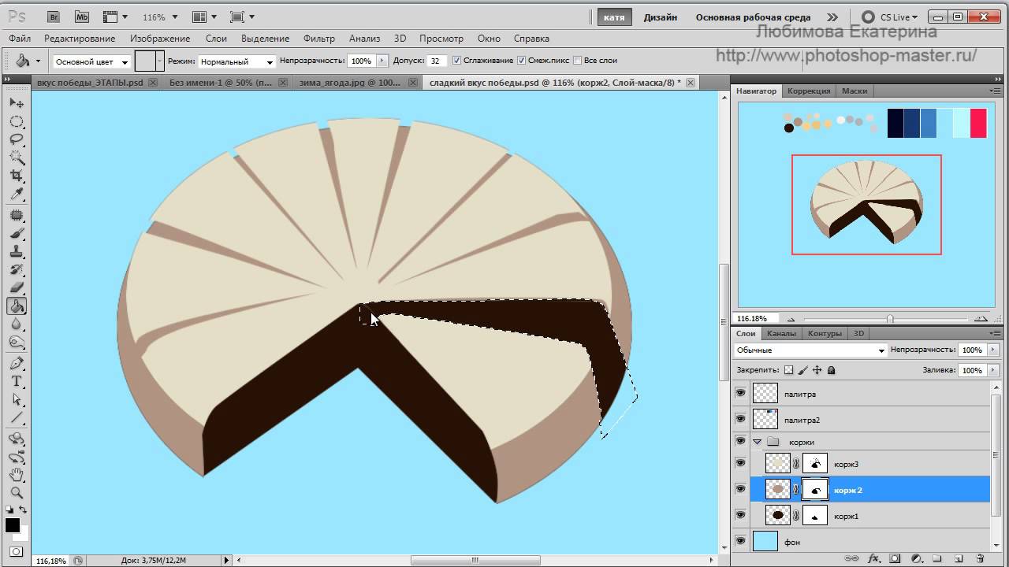Open the Фильтр menu
The image size is (1009, 567).
(319, 38)
